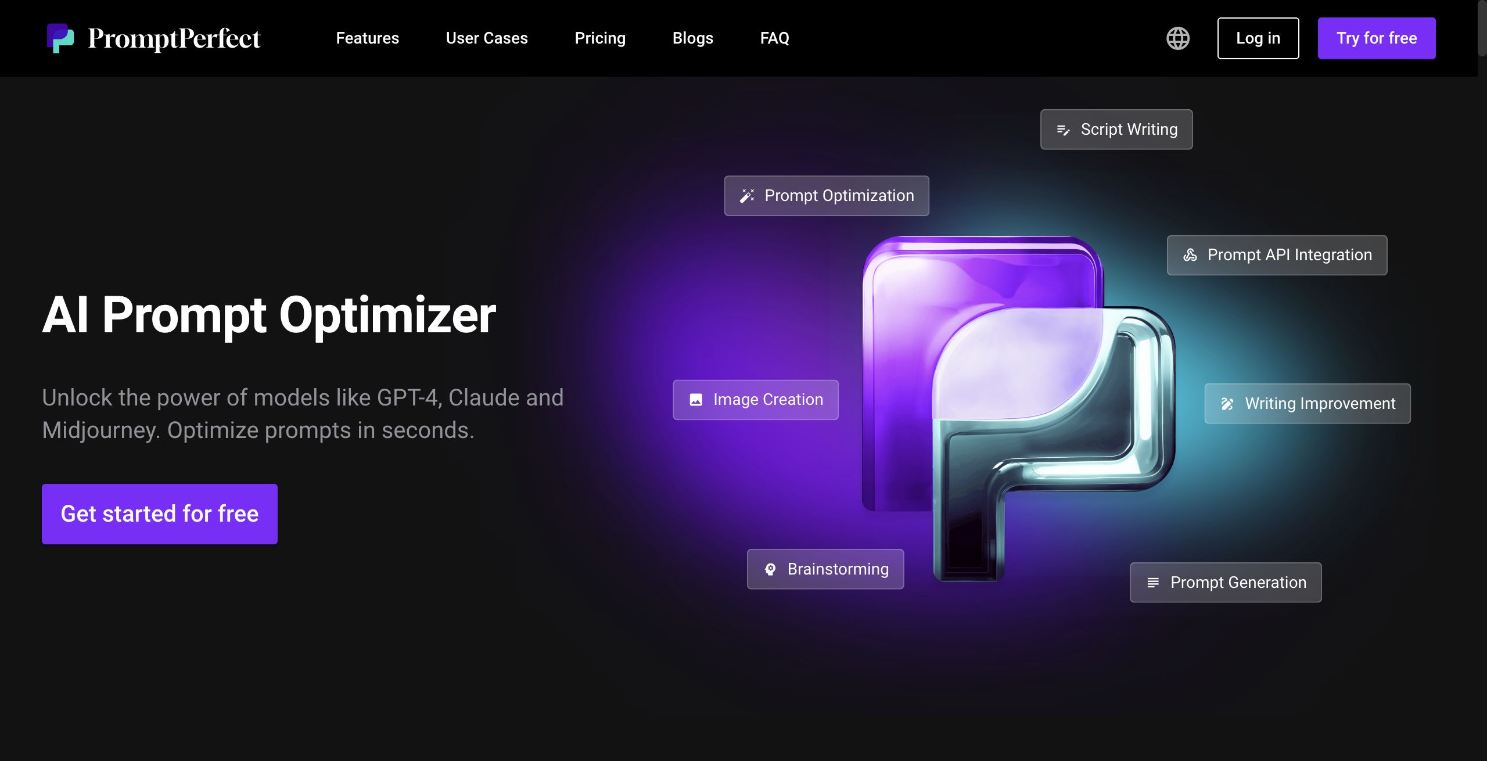
Task: Click the Brainstorming head icon
Action: 770,569
